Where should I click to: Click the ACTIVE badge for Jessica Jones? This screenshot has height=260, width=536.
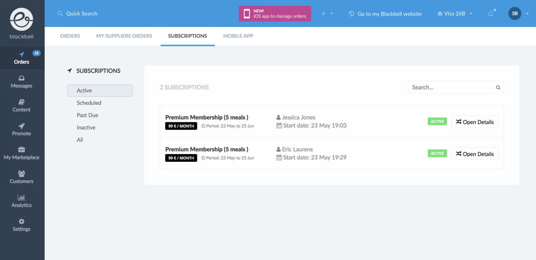(x=437, y=121)
